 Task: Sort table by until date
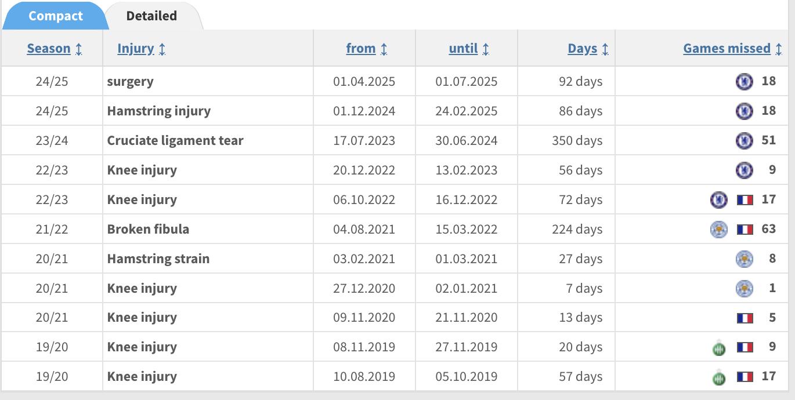(x=463, y=49)
